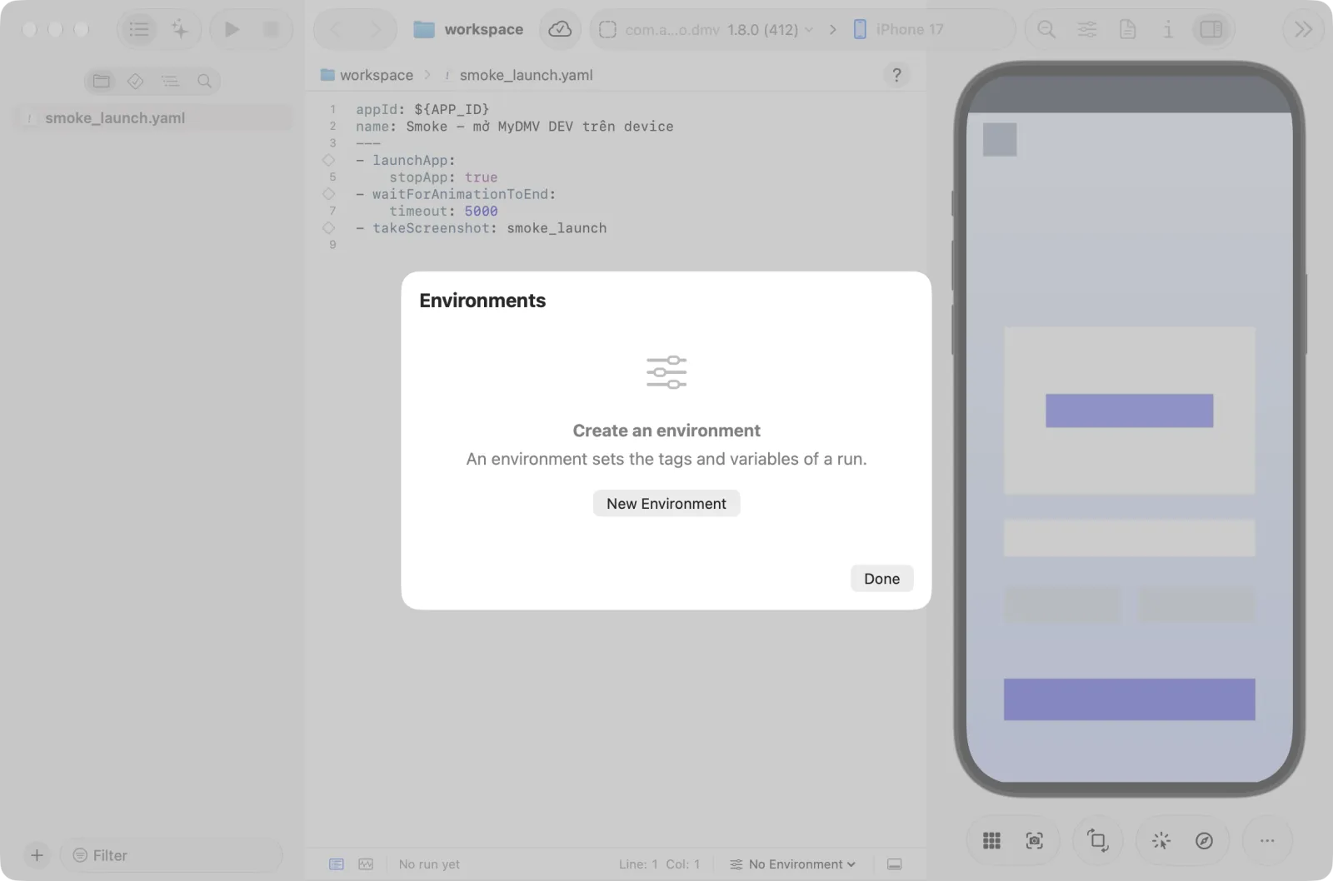The height and width of the screenshot is (881, 1333).
Task: Switch to the tag navigator tab
Action: click(136, 81)
